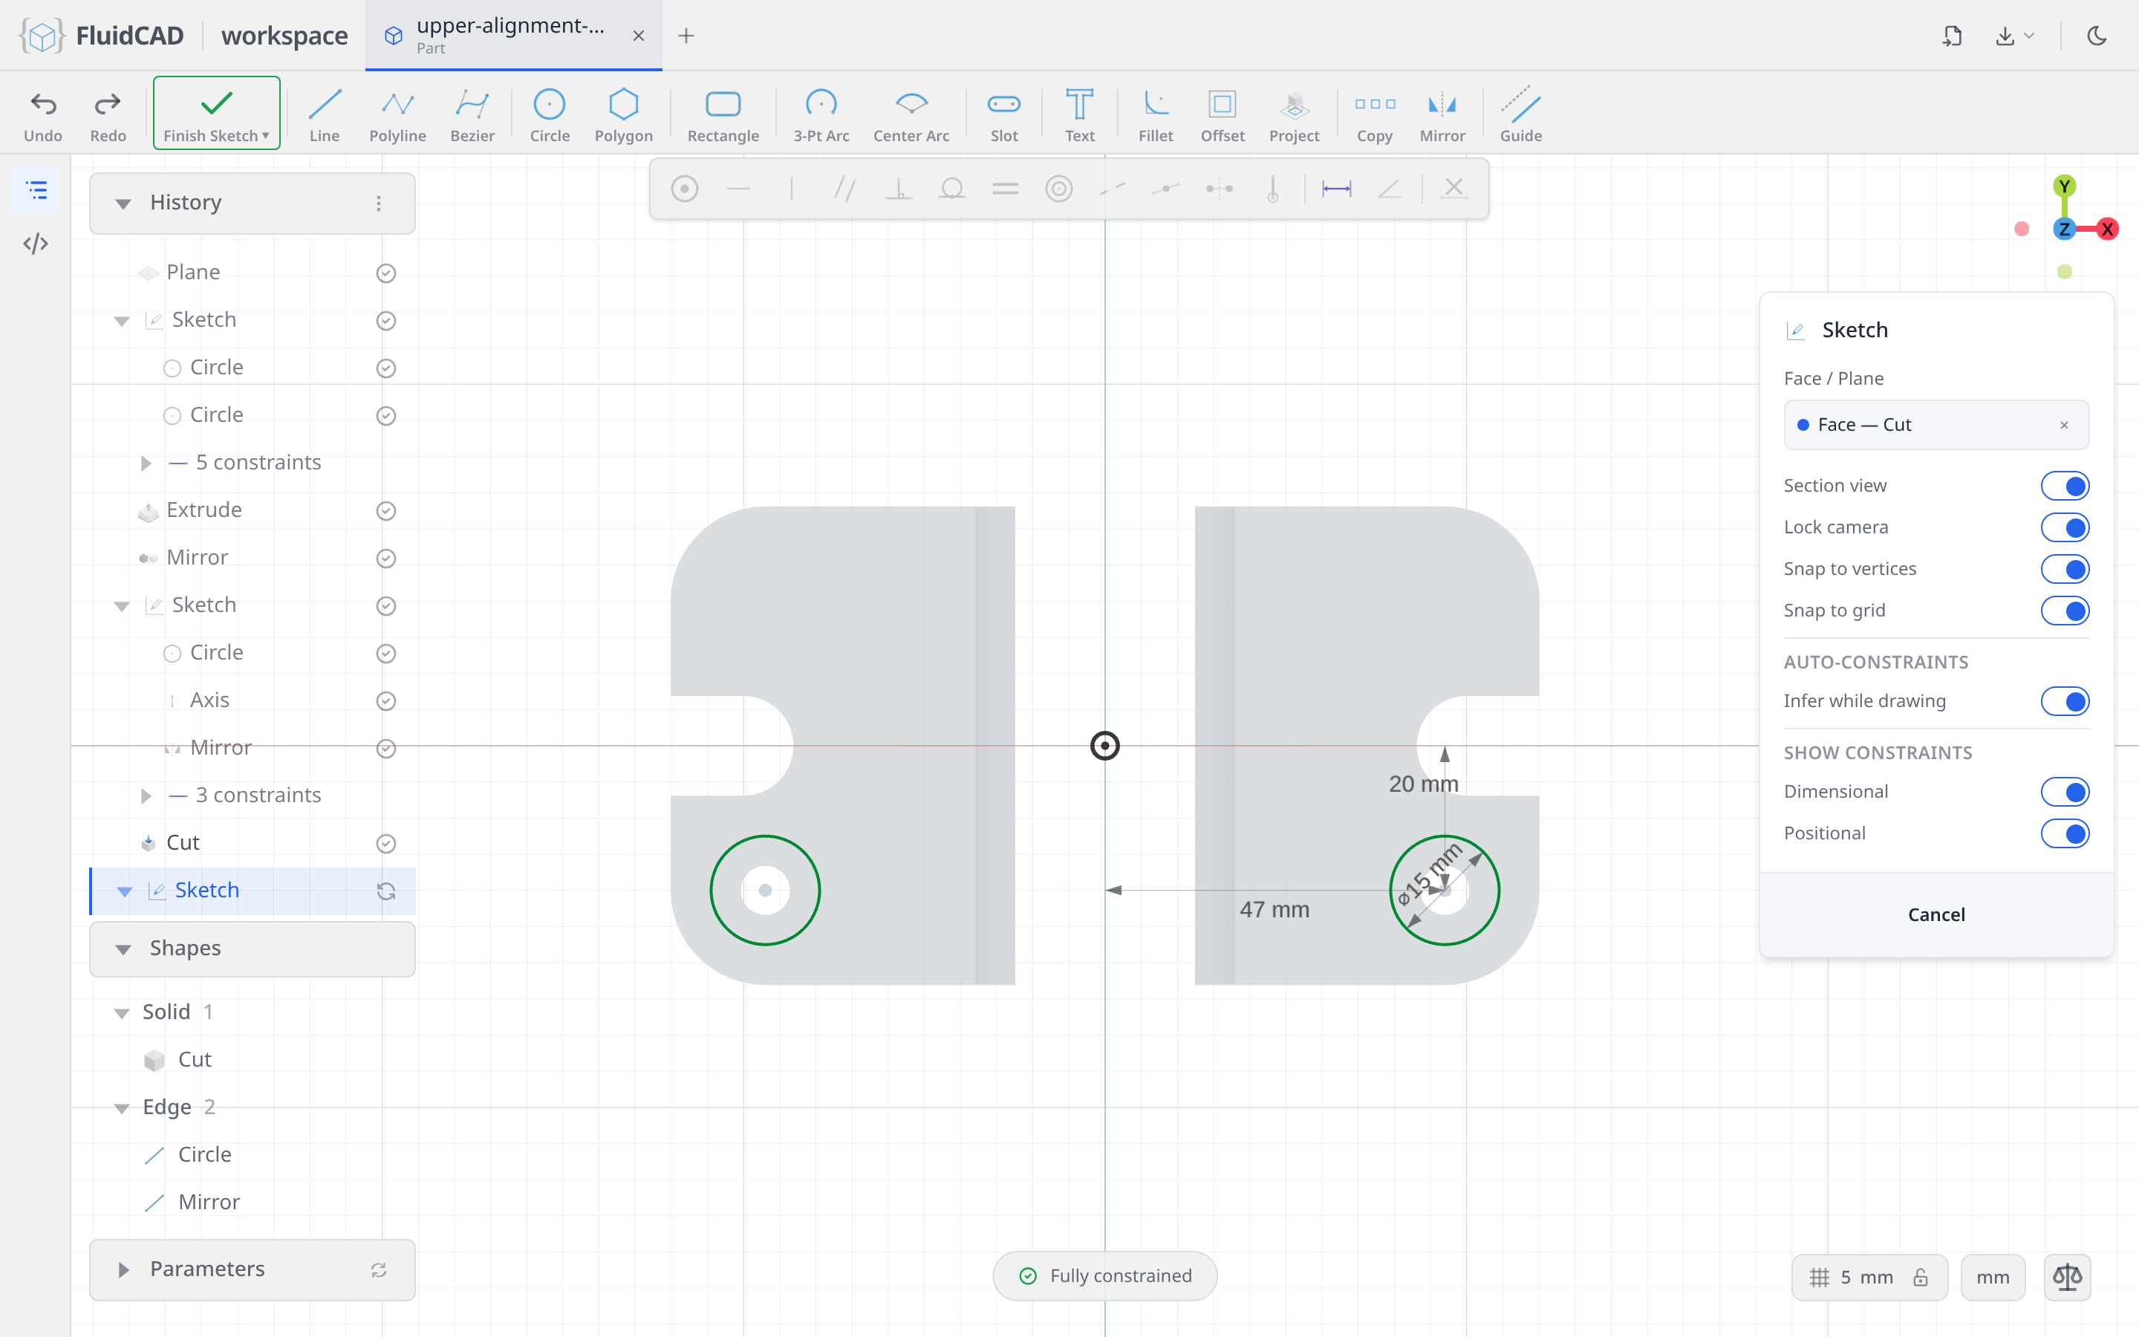
Task: Turn off Snap to grid
Action: [x=2065, y=610]
